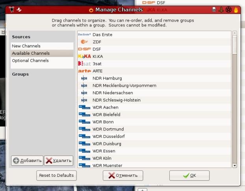Click NDR logo beside NDR Niedersachsen
245x191 pixels.
point(84,93)
